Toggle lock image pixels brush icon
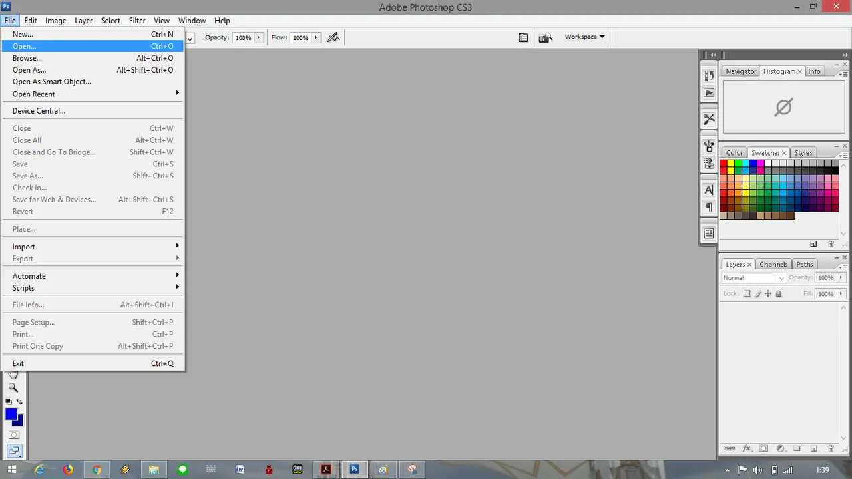 (757, 293)
